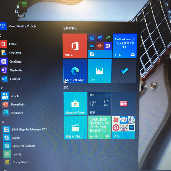
Task: Launch Outlook from the app list
Action: (x=11, y=79)
